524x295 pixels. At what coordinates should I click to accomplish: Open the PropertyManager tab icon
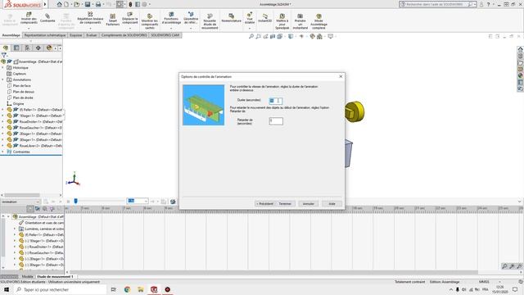(16, 48)
